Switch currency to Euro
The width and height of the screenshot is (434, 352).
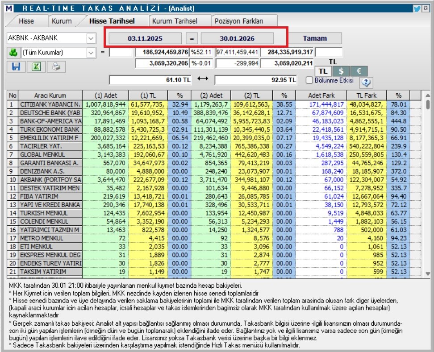359,71
